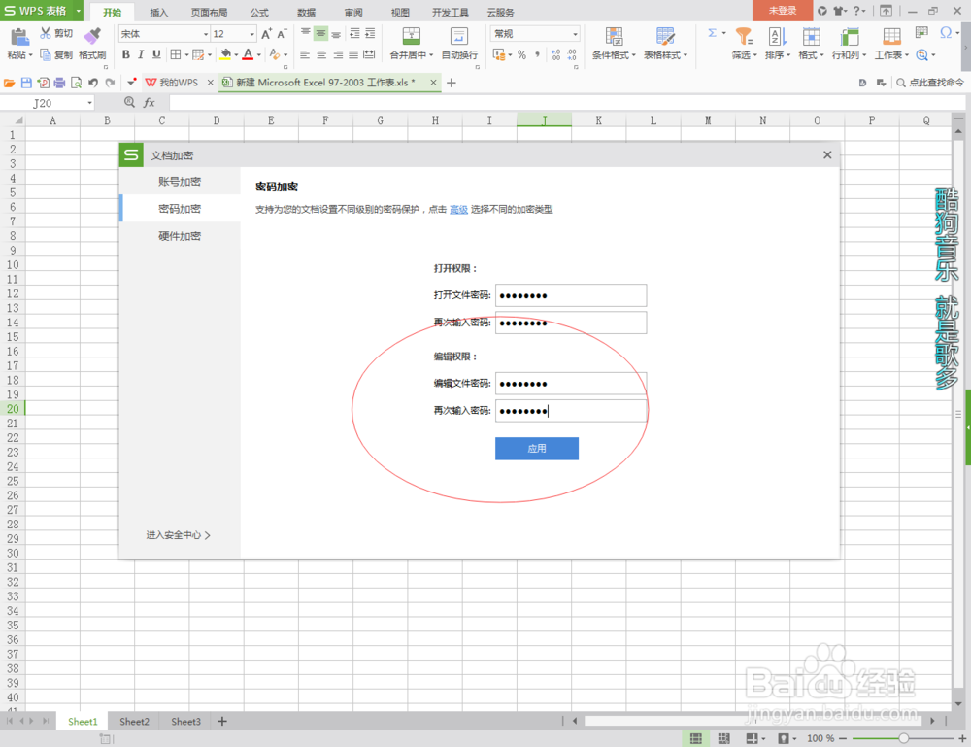Click the 高级 advanced link
The height and width of the screenshot is (747, 971).
pyautogui.click(x=459, y=210)
